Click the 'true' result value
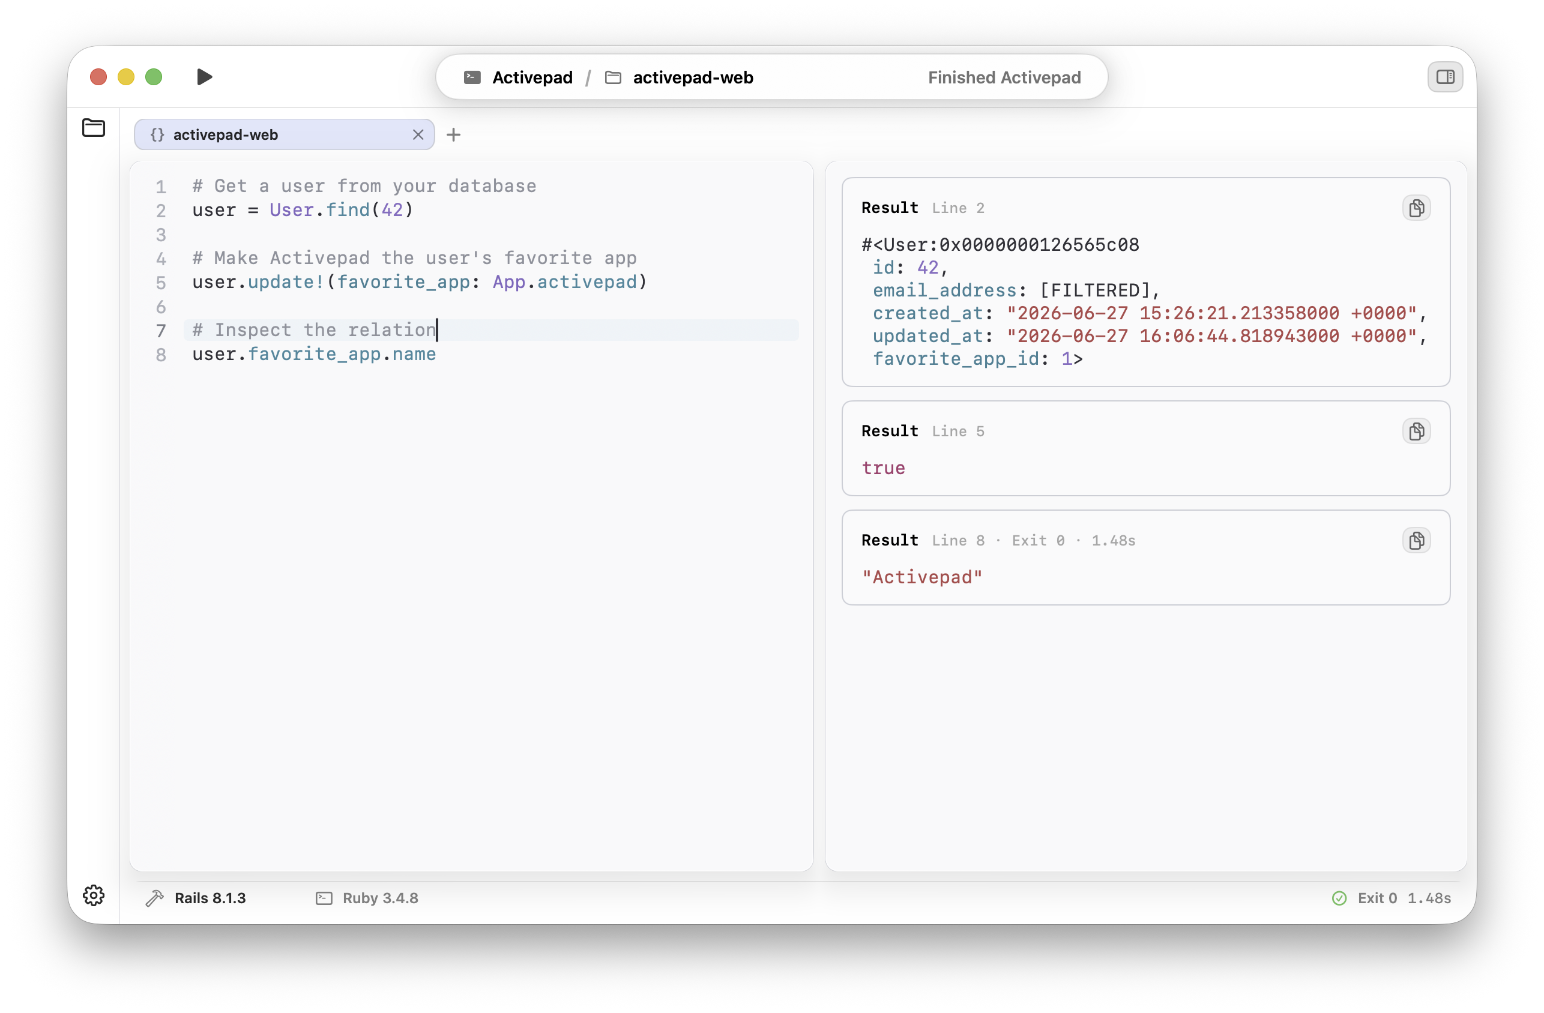This screenshot has width=1544, height=1013. (883, 467)
